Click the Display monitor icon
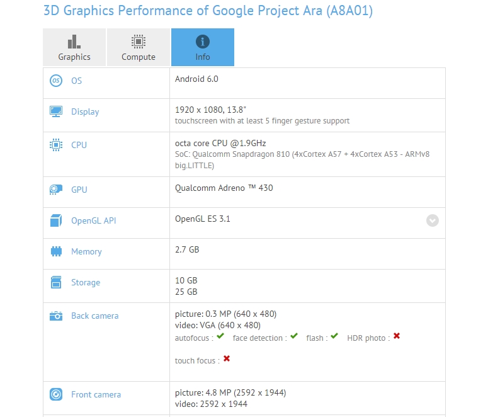This screenshot has width=488, height=417. coord(56,111)
